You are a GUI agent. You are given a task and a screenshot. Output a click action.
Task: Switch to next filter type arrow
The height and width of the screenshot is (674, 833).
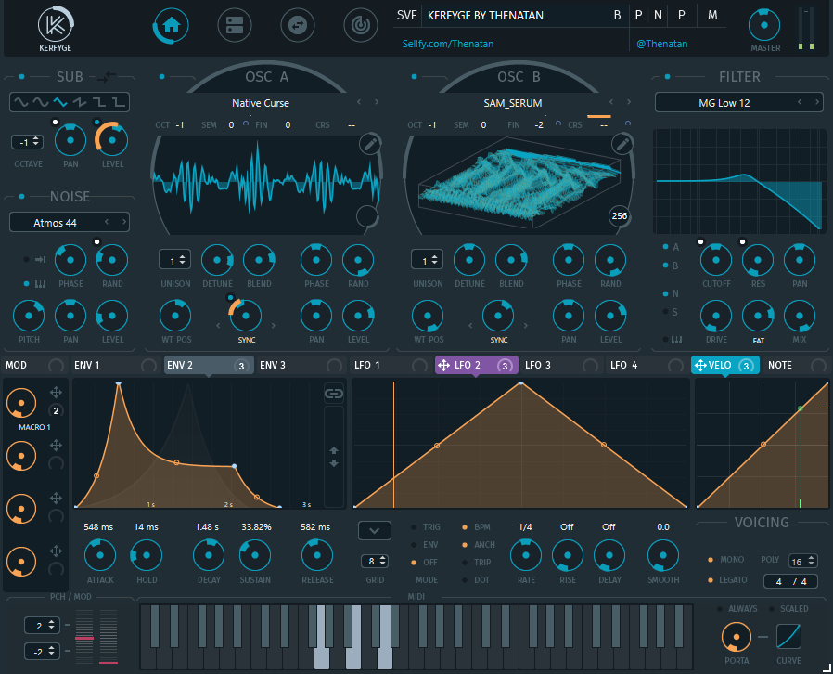pos(817,102)
